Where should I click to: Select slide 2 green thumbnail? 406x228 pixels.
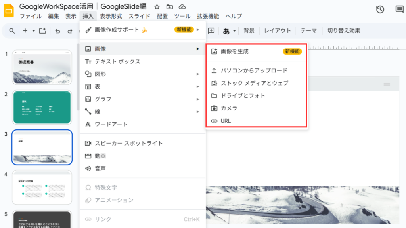(x=42, y=107)
